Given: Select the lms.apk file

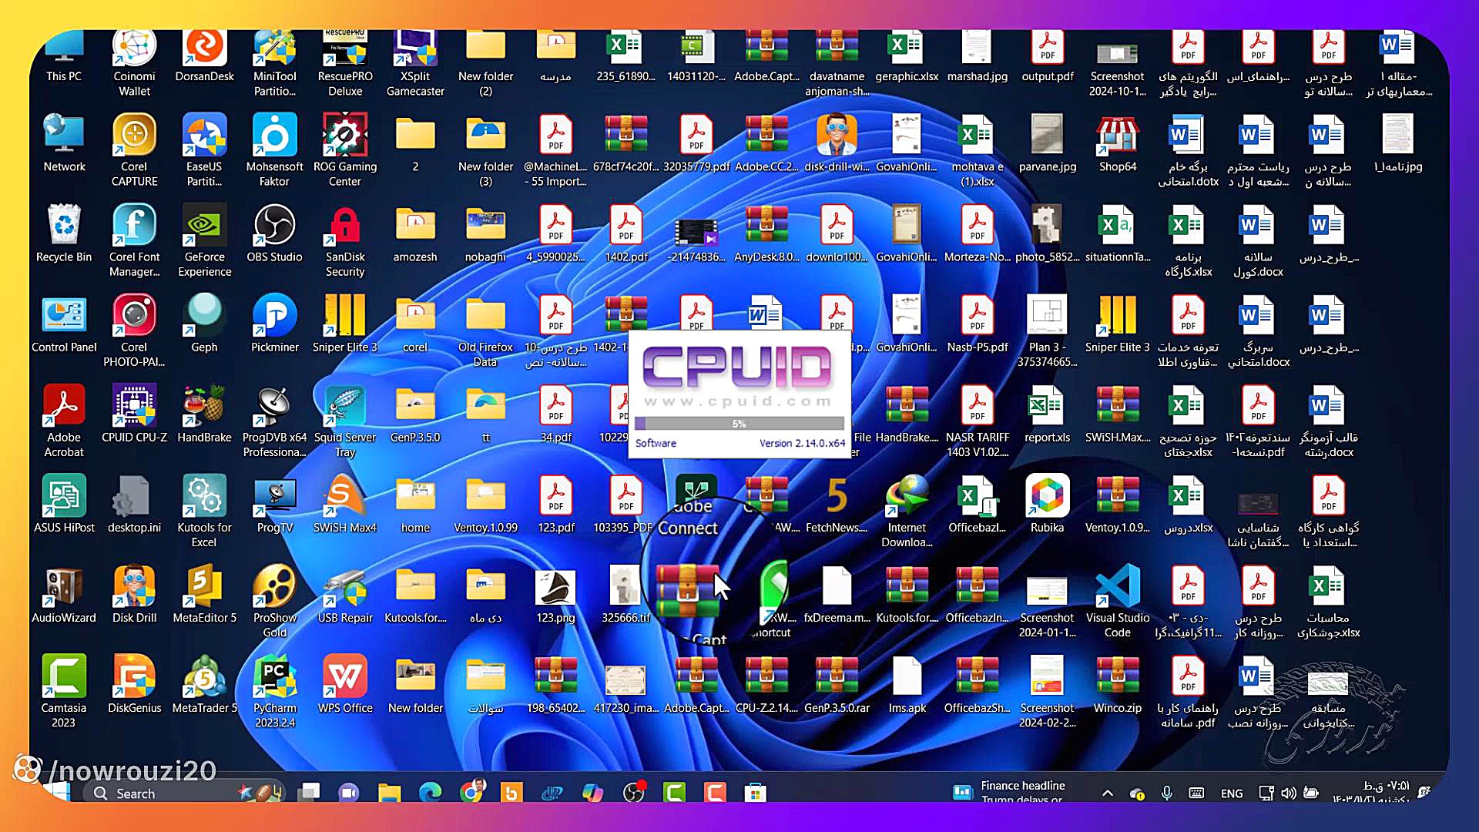Looking at the screenshot, I should [907, 684].
